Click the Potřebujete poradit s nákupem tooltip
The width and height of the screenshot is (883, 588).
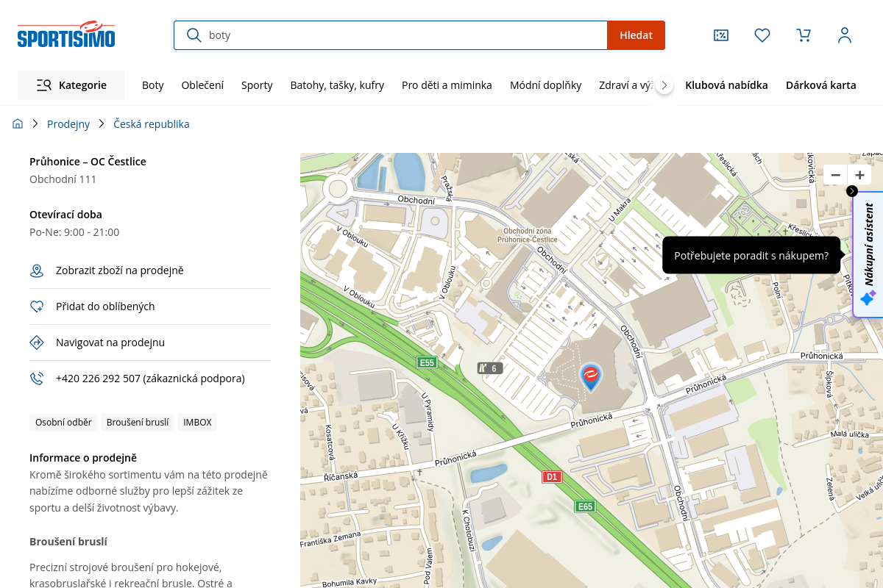[751, 256]
